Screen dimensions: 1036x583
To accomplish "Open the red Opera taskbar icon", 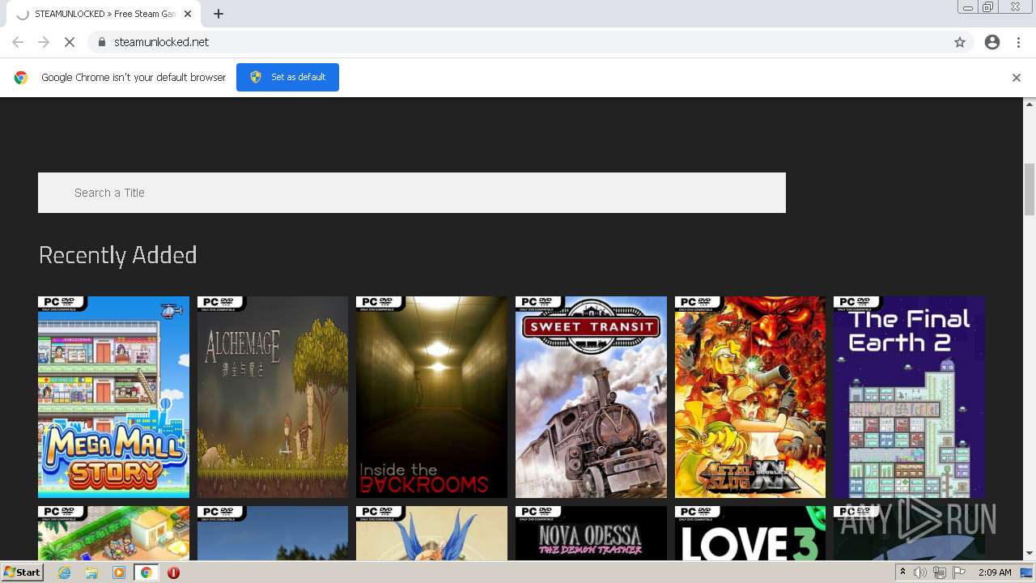I will 173,572.
